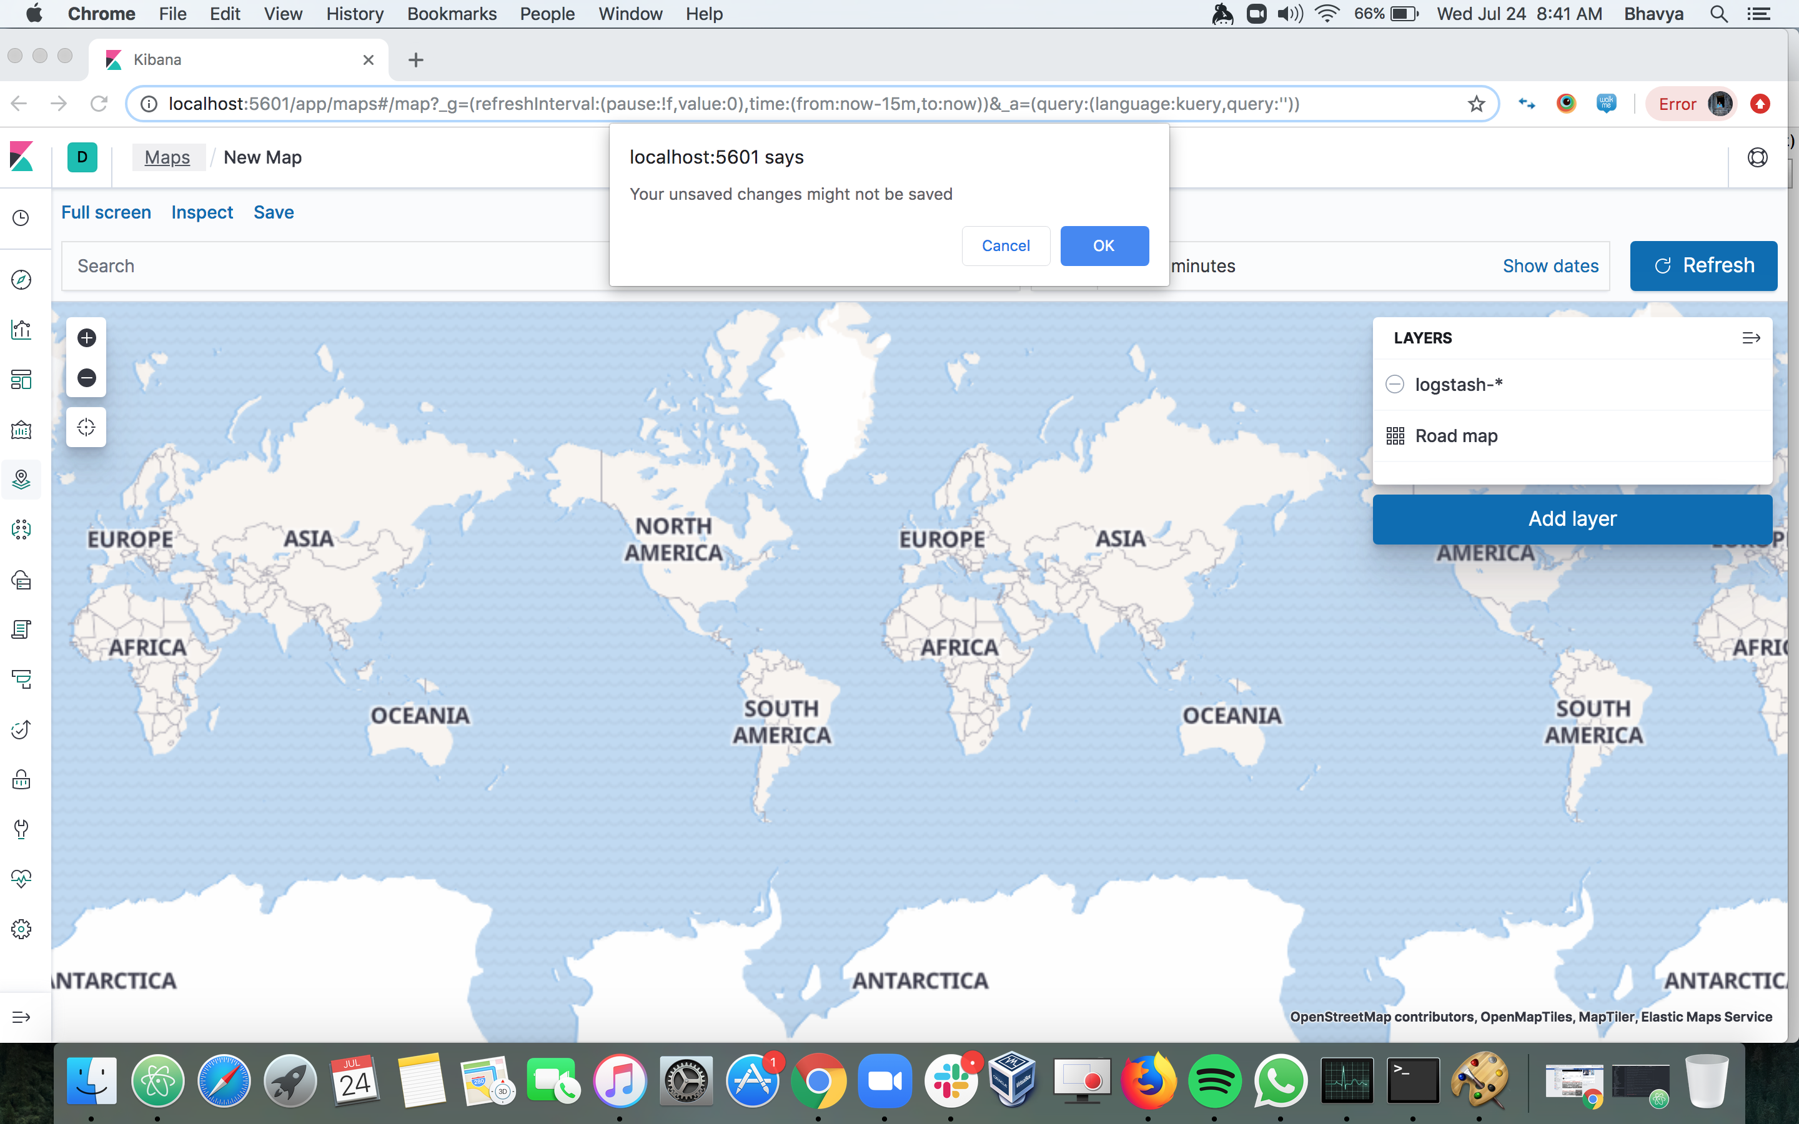Toggle logstash-* layer visibility icon
Image resolution: width=1799 pixels, height=1124 pixels.
tap(1395, 384)
